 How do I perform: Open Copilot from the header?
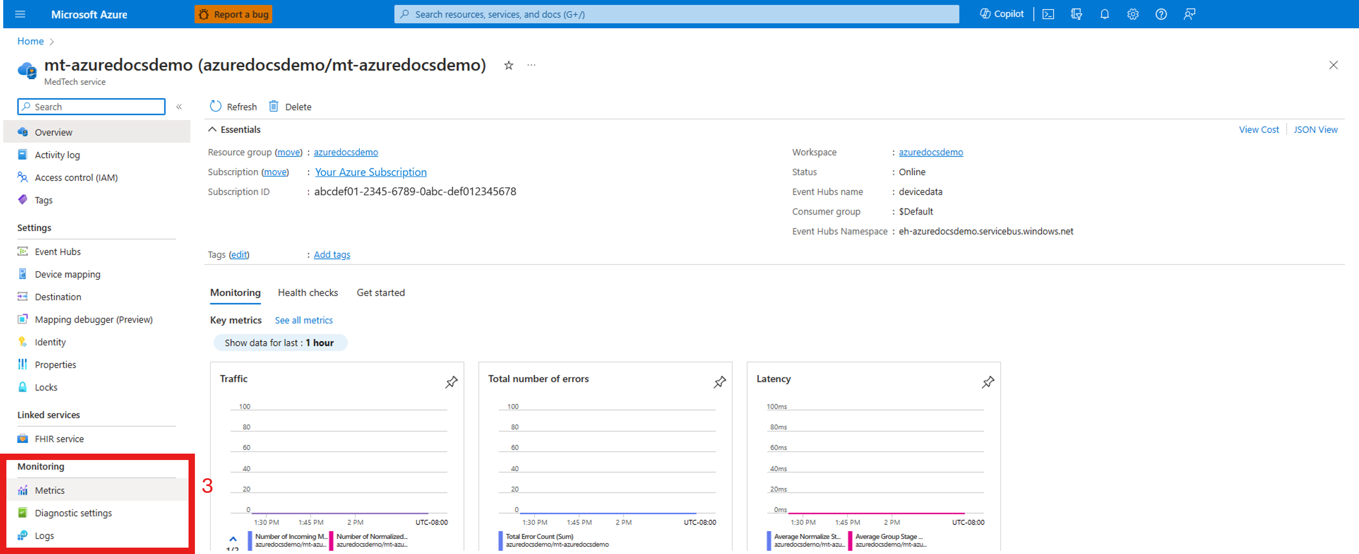pyautogui.click(x=1002, y=14)
